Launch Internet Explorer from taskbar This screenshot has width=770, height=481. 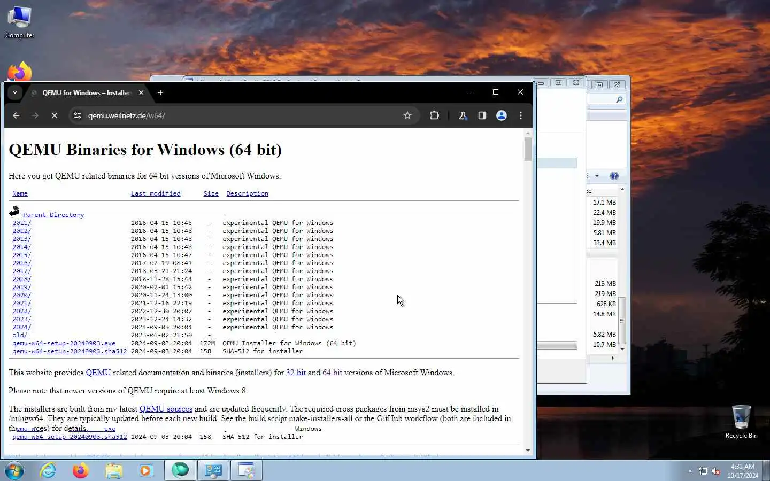[x=48, y=471]
